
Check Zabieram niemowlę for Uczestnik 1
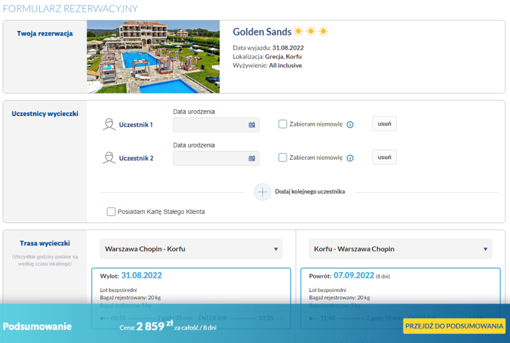coord(283,124)
